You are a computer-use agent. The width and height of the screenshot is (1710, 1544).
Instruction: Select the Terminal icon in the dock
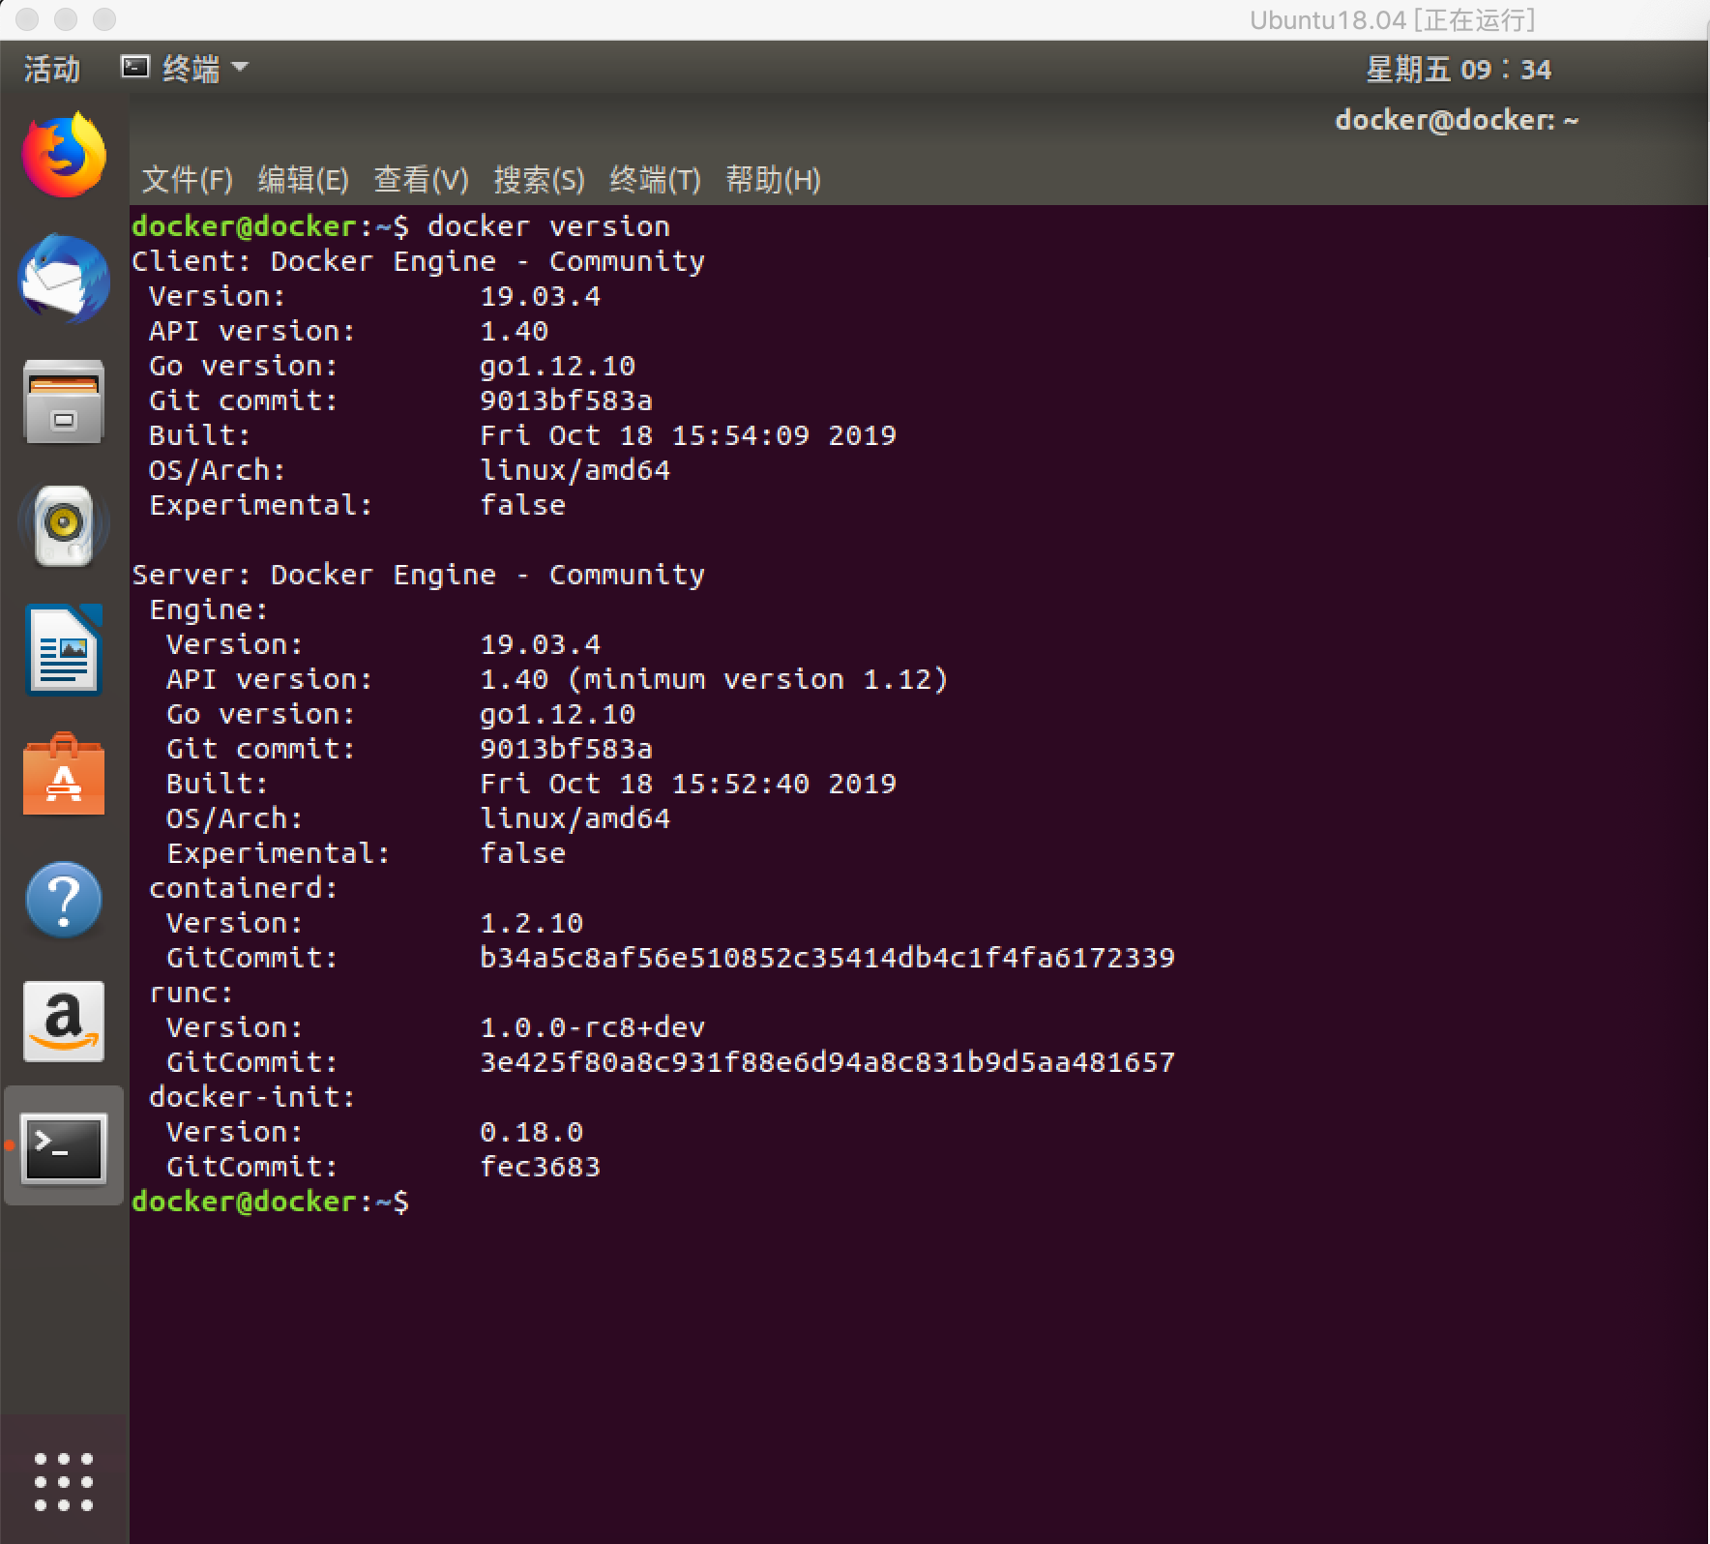(x=64, y=1147)
